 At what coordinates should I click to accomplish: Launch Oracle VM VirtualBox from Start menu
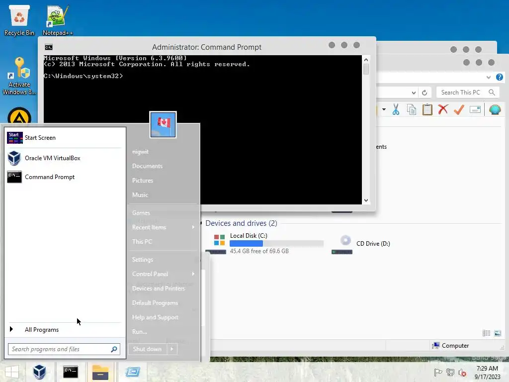coord(64,158)
